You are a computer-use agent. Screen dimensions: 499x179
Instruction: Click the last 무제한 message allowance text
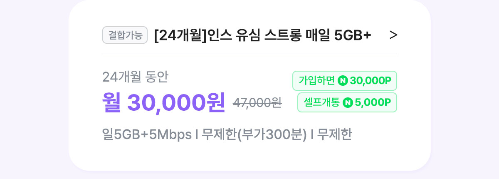334,135
